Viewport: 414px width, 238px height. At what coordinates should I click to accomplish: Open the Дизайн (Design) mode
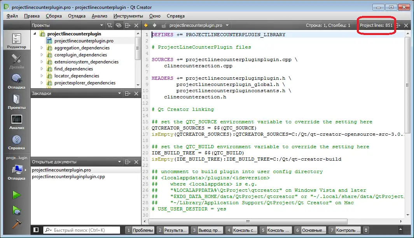click(x=16, y=61)
